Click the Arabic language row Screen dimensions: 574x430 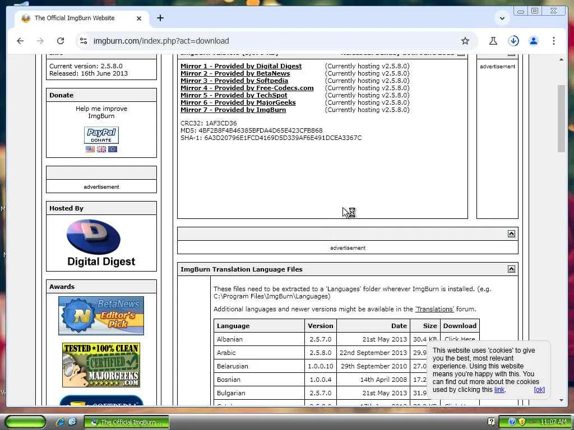click(x=346, y=353)
